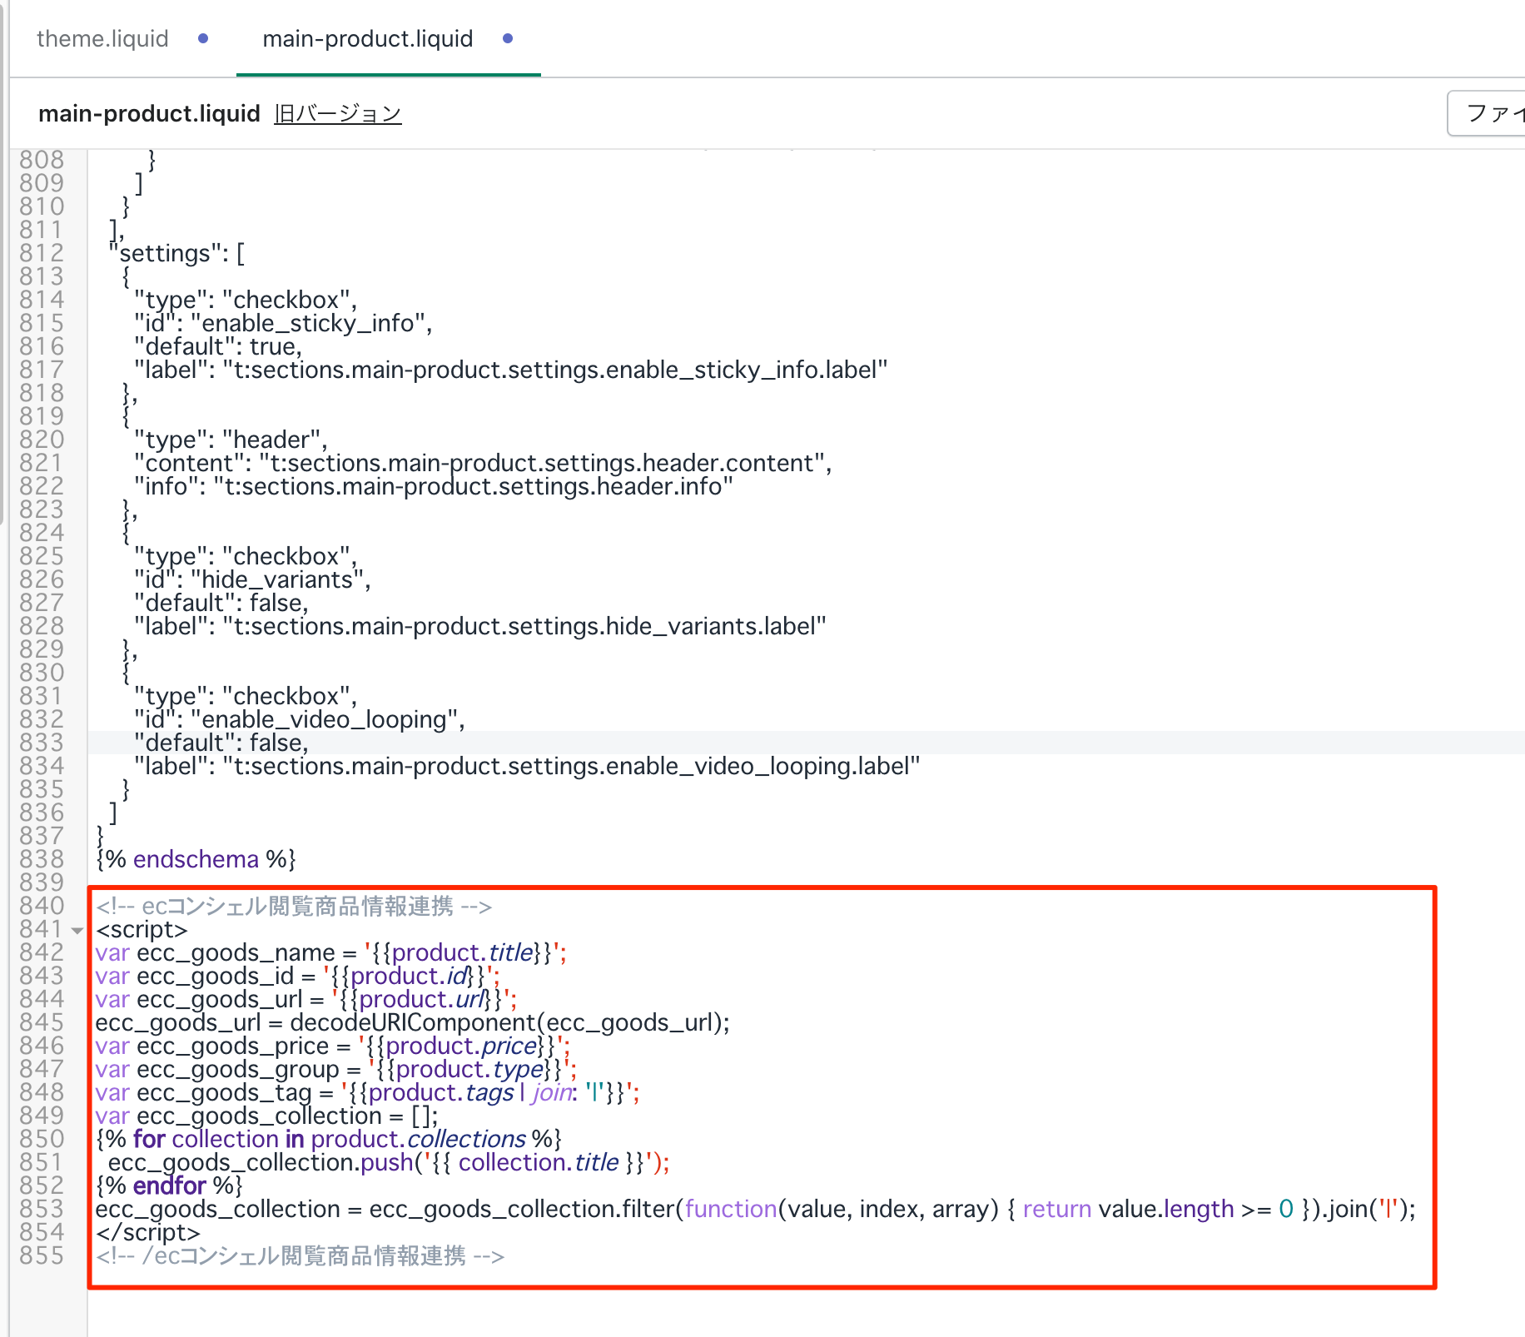Click the ecc_goods_tag variable line

tap(368, 1091)
